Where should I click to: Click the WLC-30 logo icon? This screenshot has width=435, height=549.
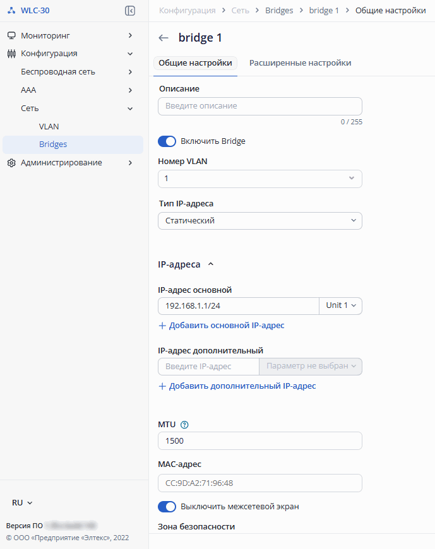tap(11, 11)
